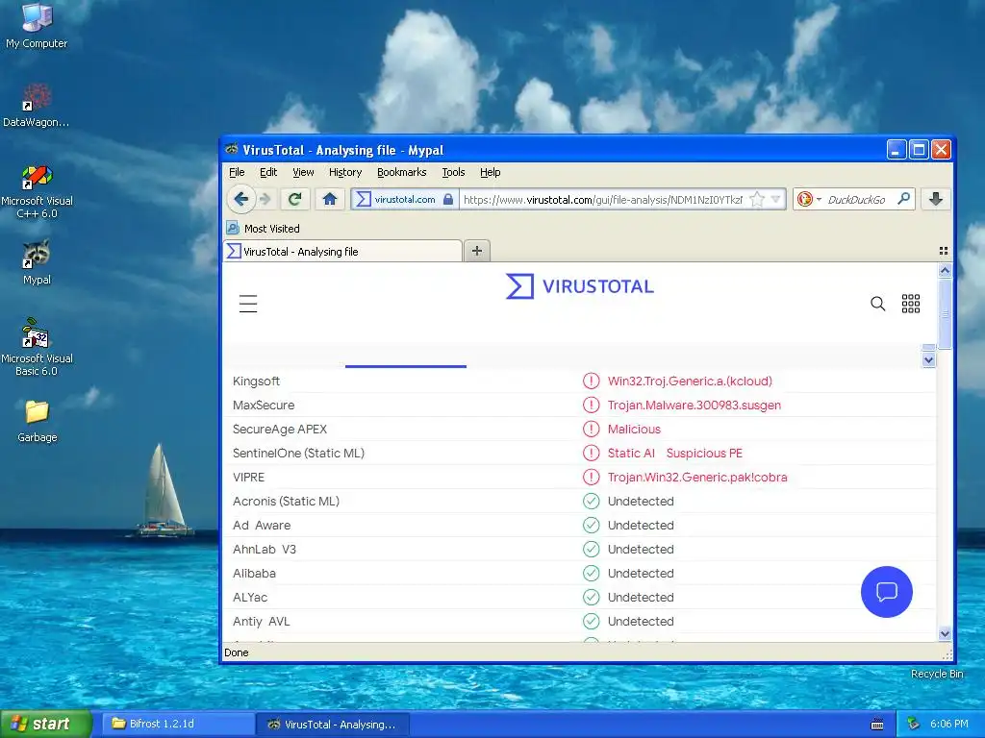The width and height of the screenshot is (985, 738).
Task: Open the Tools menu
Action: 453,172
